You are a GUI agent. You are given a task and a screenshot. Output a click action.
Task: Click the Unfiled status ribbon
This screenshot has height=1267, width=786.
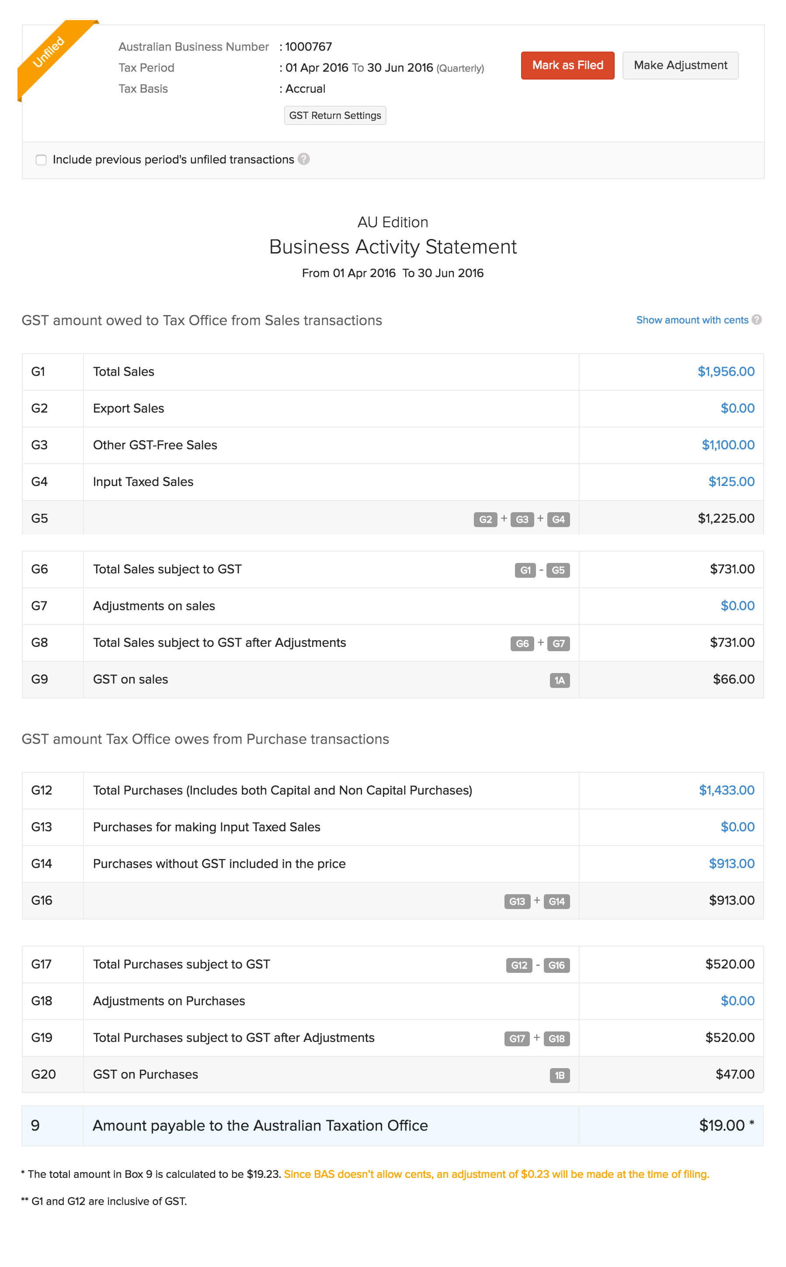tap(49, 52)
